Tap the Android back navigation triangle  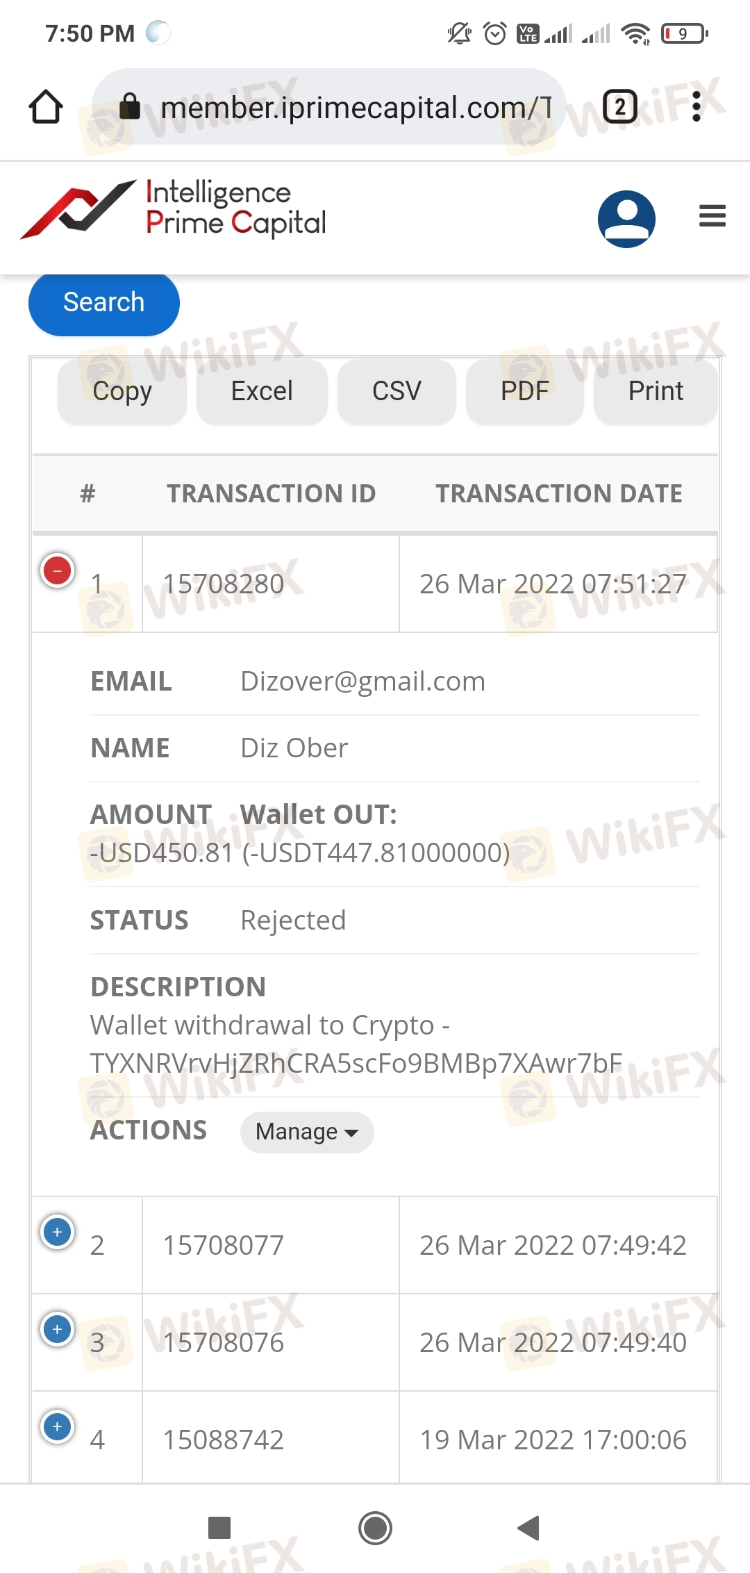(x=529, y=1528)
